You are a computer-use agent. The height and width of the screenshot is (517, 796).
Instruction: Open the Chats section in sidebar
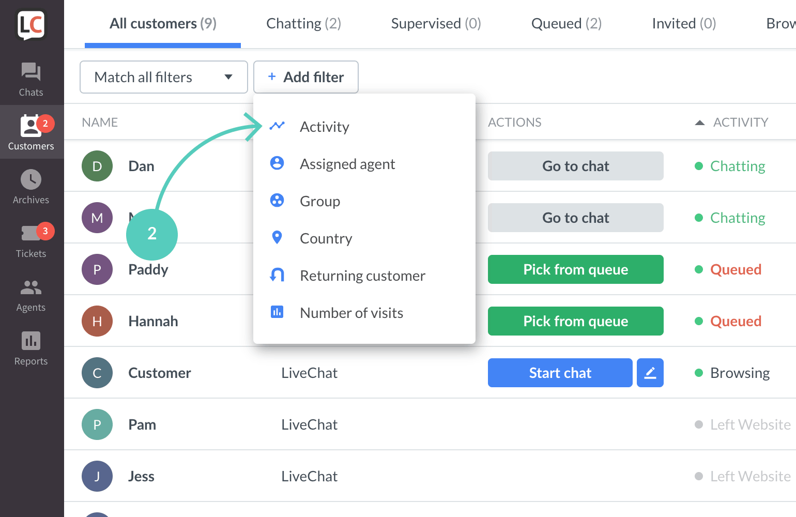31,79
